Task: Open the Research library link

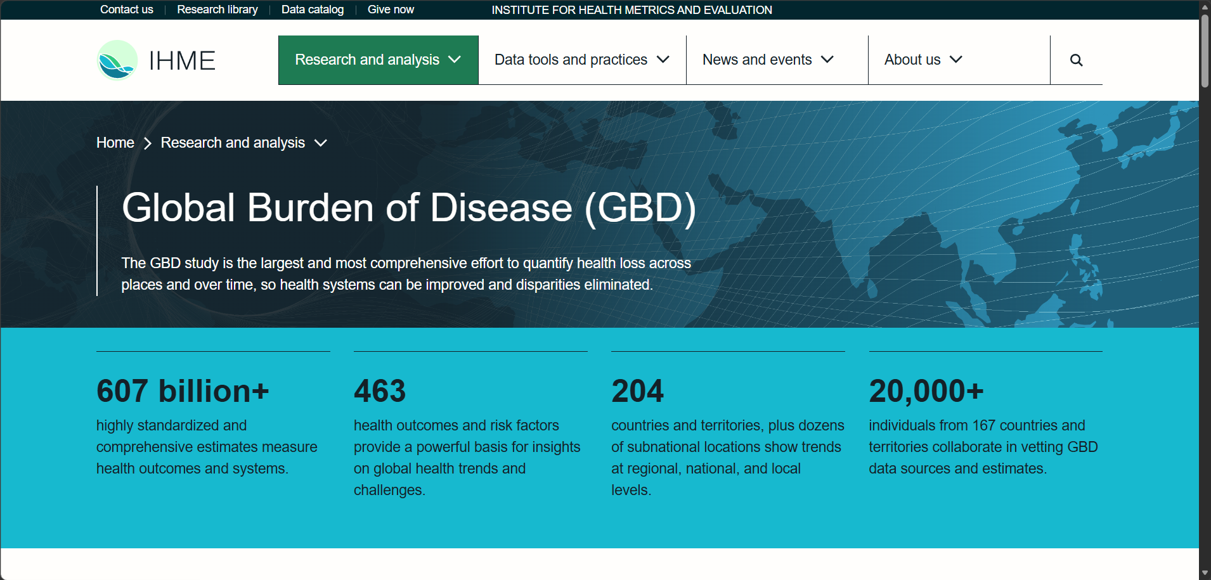Action: [217, 10]
